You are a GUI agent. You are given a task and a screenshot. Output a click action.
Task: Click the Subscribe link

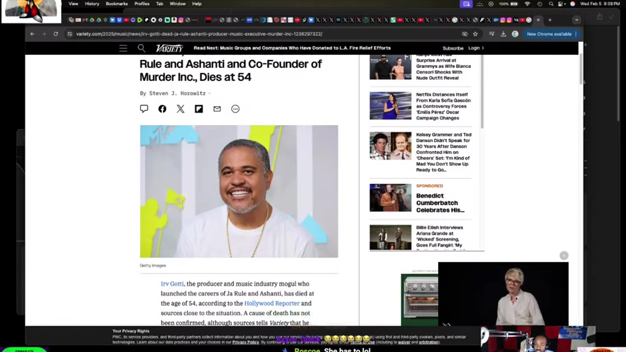coord(453,48)
